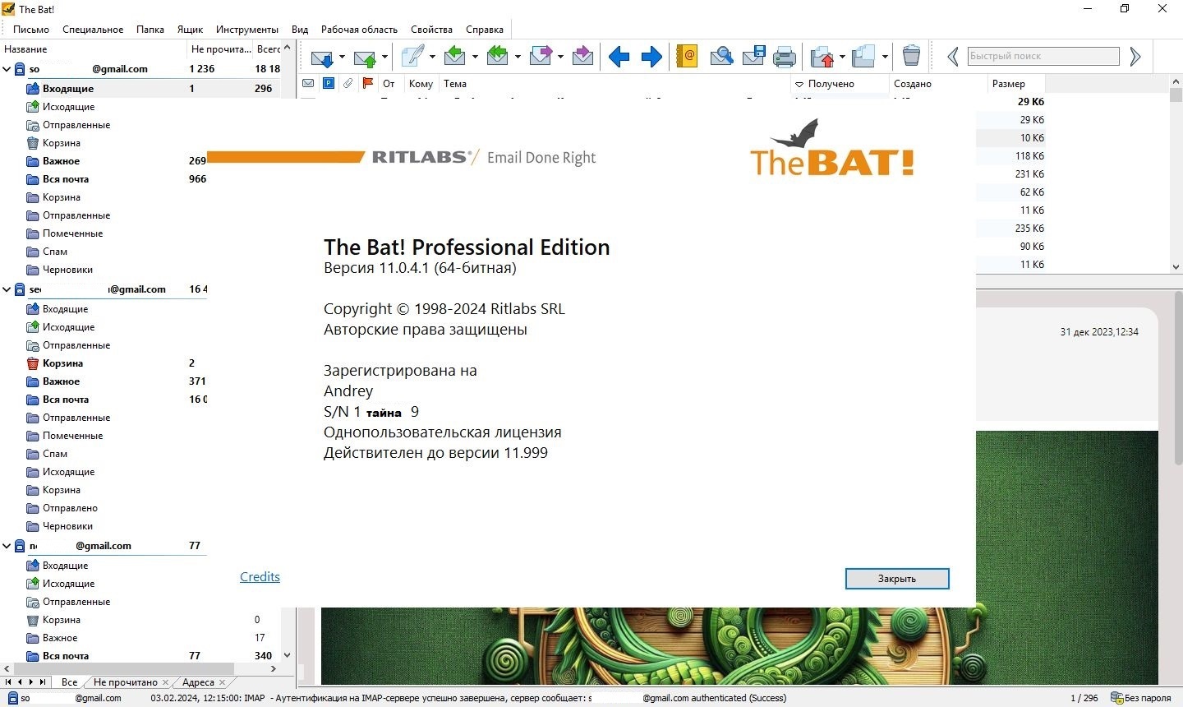Open the Рабочая область menu

coord(359,30)
